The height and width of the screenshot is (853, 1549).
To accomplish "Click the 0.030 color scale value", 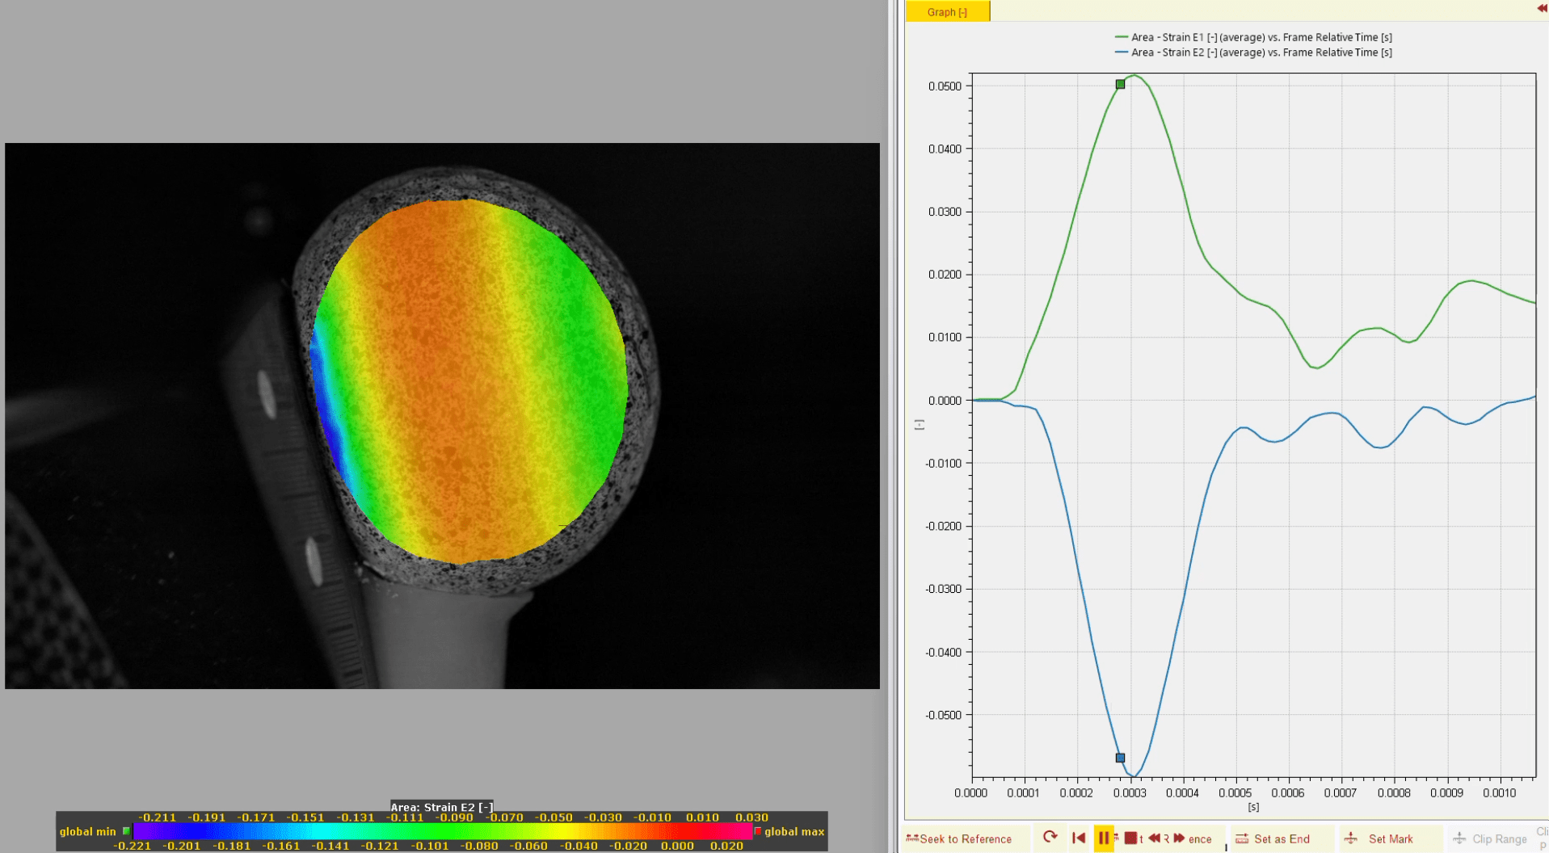I will point(751,817).
